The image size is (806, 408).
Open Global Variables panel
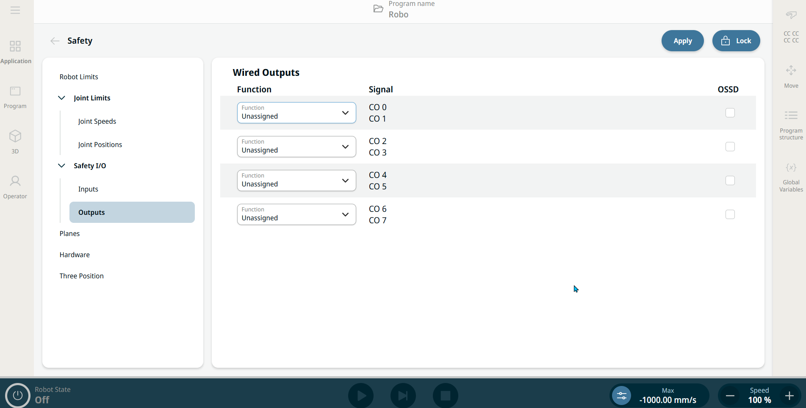coord(791,168)
